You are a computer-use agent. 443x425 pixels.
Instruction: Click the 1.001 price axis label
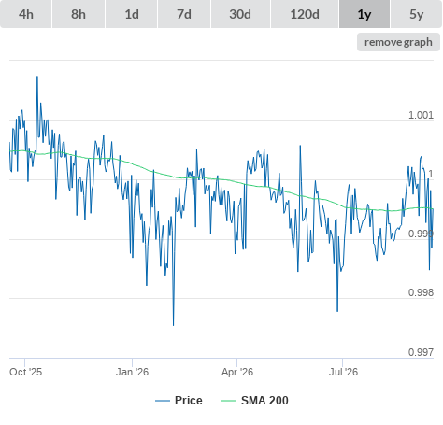coord(421,115)
